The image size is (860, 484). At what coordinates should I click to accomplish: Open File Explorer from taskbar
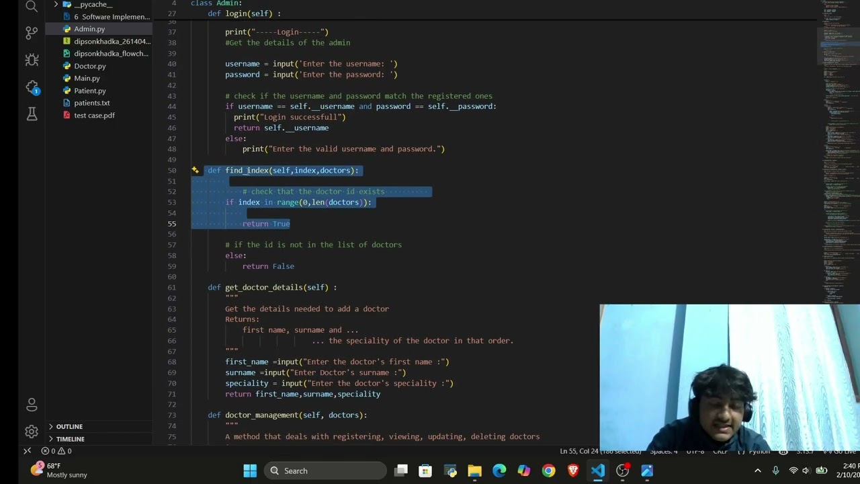point(475,471)
